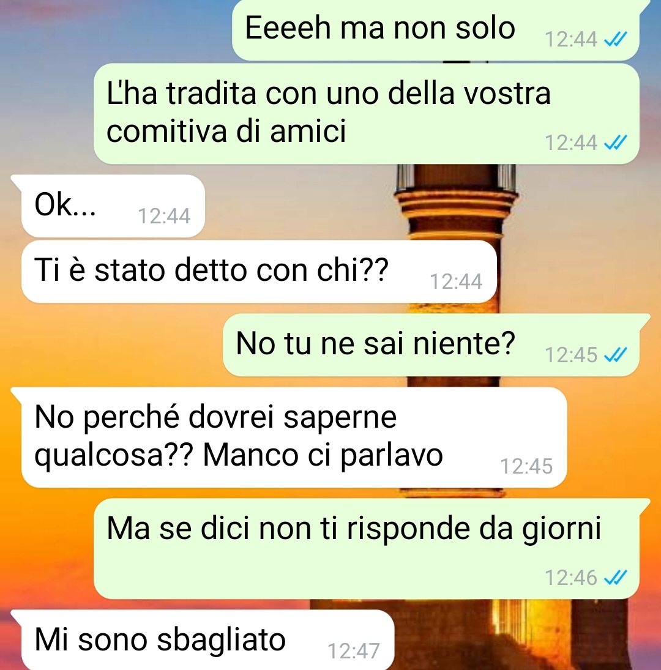Select 'L'ha tradita con uno della vostra' message
The image size is (661, 670).
tap(367, 114)
